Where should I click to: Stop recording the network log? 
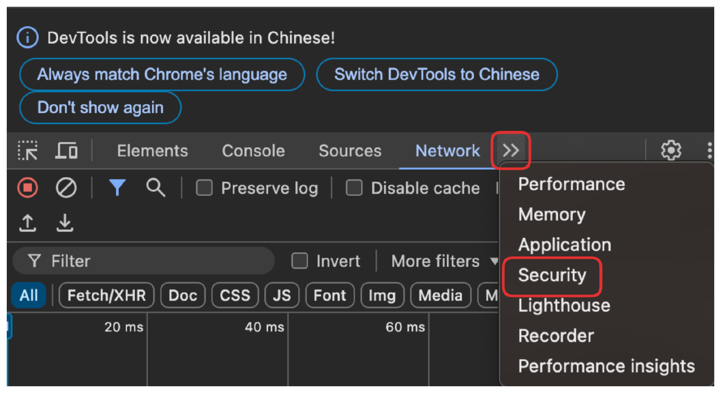[27, 187]
